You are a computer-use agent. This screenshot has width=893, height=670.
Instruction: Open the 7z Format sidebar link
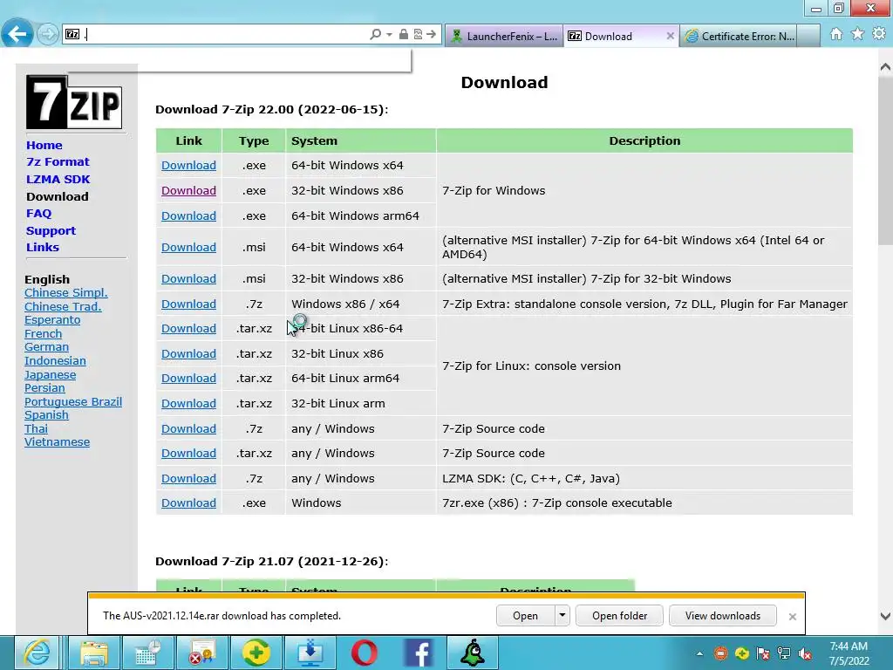pos(58,161)
